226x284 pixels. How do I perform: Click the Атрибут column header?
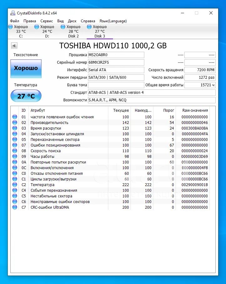click(68, 110)
